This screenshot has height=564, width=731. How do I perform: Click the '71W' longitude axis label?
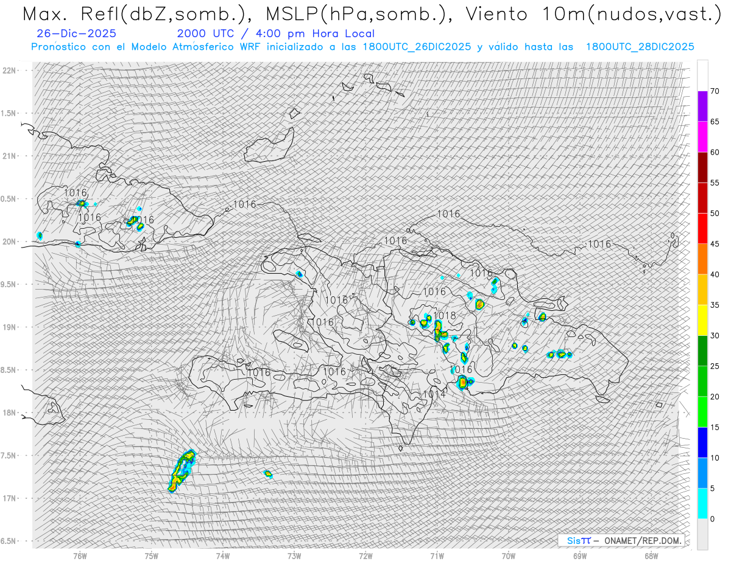[x=437, y=555]
